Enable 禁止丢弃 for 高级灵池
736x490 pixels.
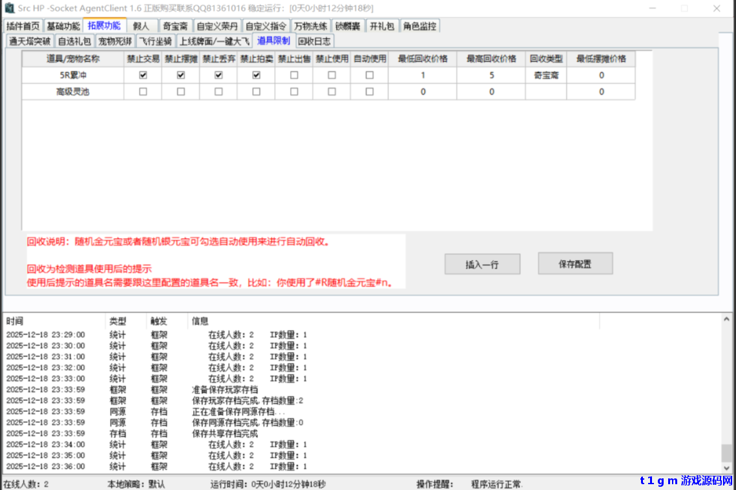[x=218, y=91]
